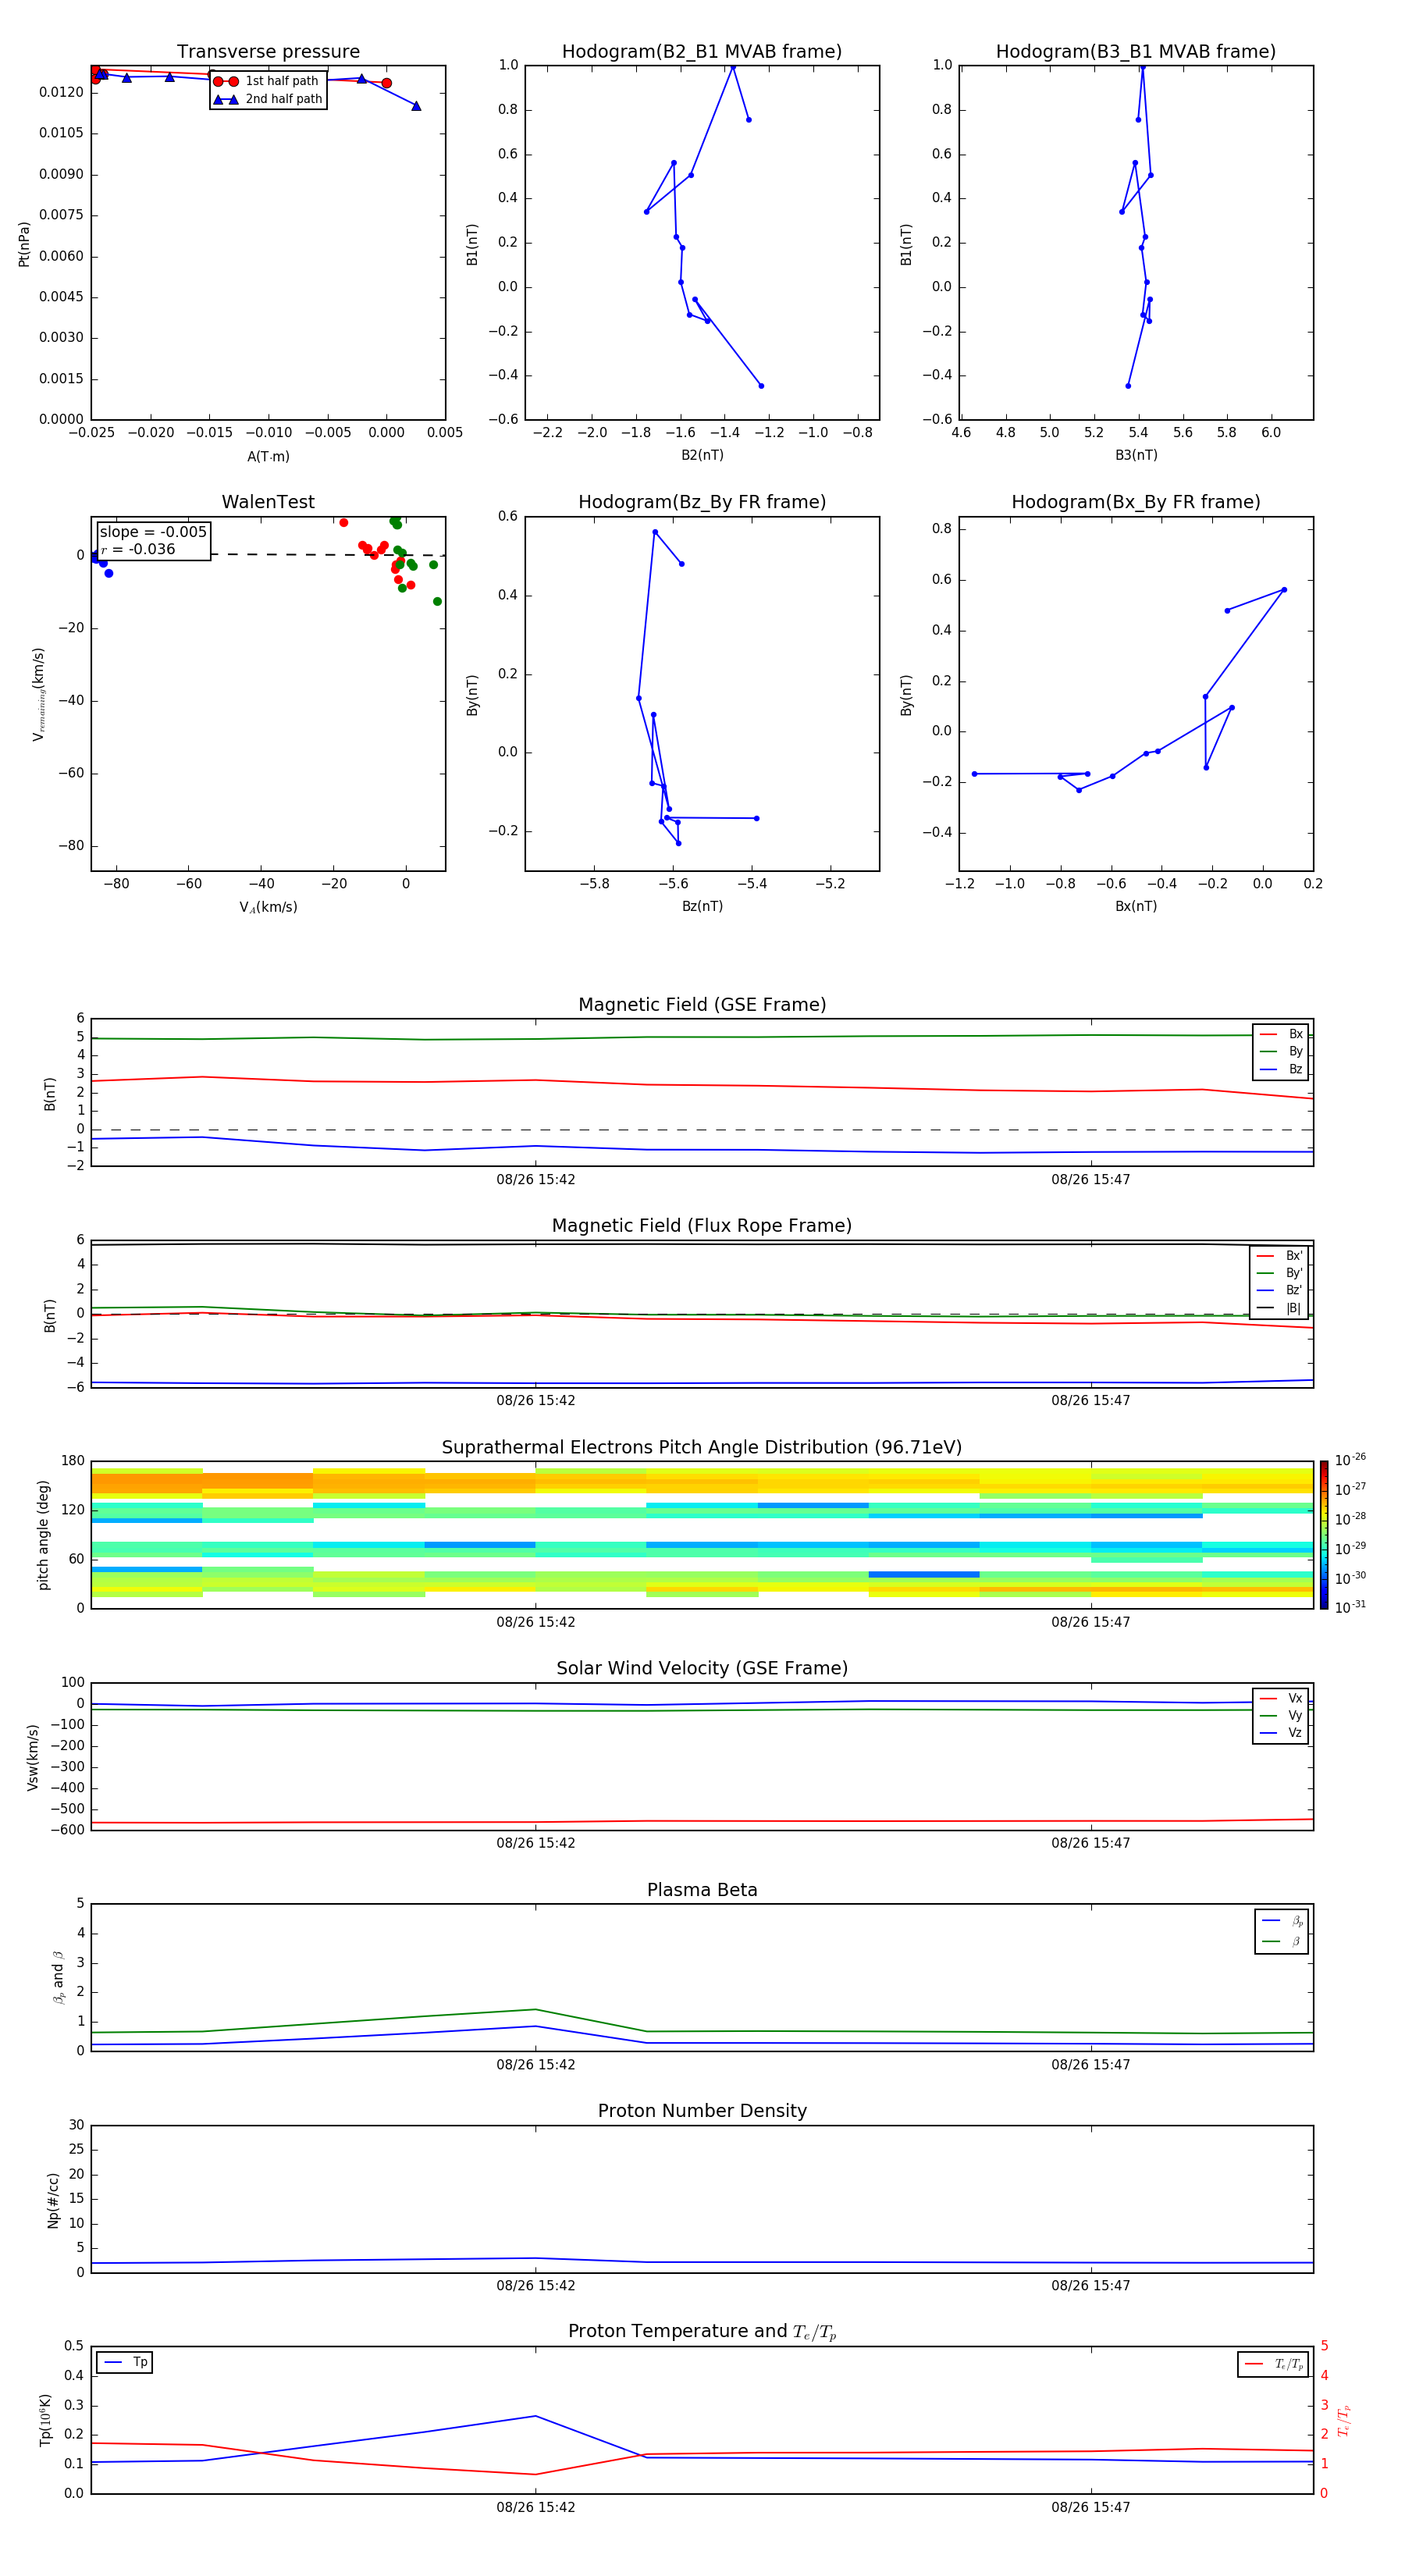The height and width of the screenshot is (2576, 1405).
Task: Click the 'VA(km/s)' WalenTest x-axis label
Action: tap(268, 907)
